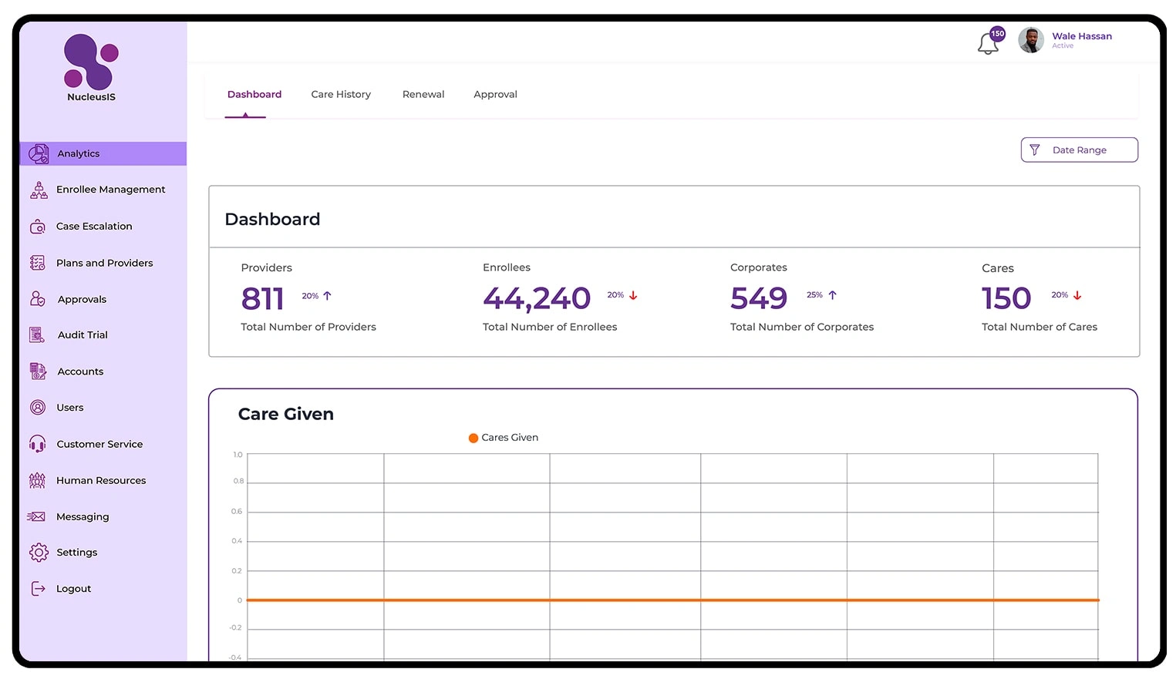Click the Messaging sidebar label

83,516
